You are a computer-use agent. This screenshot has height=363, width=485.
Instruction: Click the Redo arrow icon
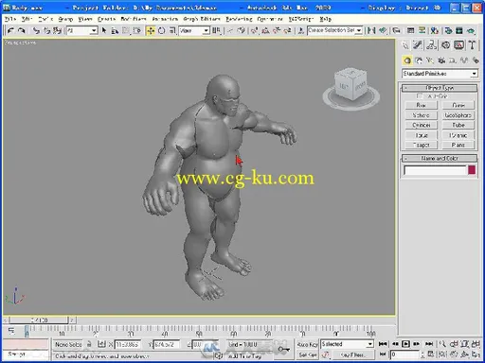(22, 30)
